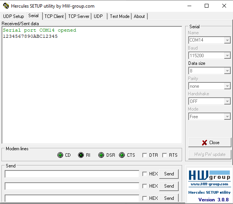Tick HEX for the second send field
The width and height of the screenshot is (233, 204).
145,186
